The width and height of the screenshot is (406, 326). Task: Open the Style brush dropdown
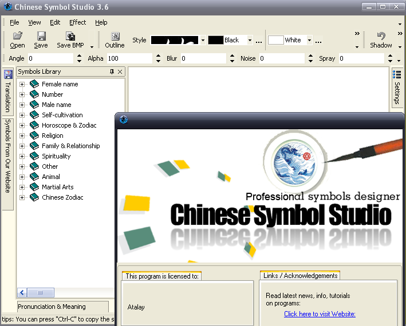pos(203,40)
